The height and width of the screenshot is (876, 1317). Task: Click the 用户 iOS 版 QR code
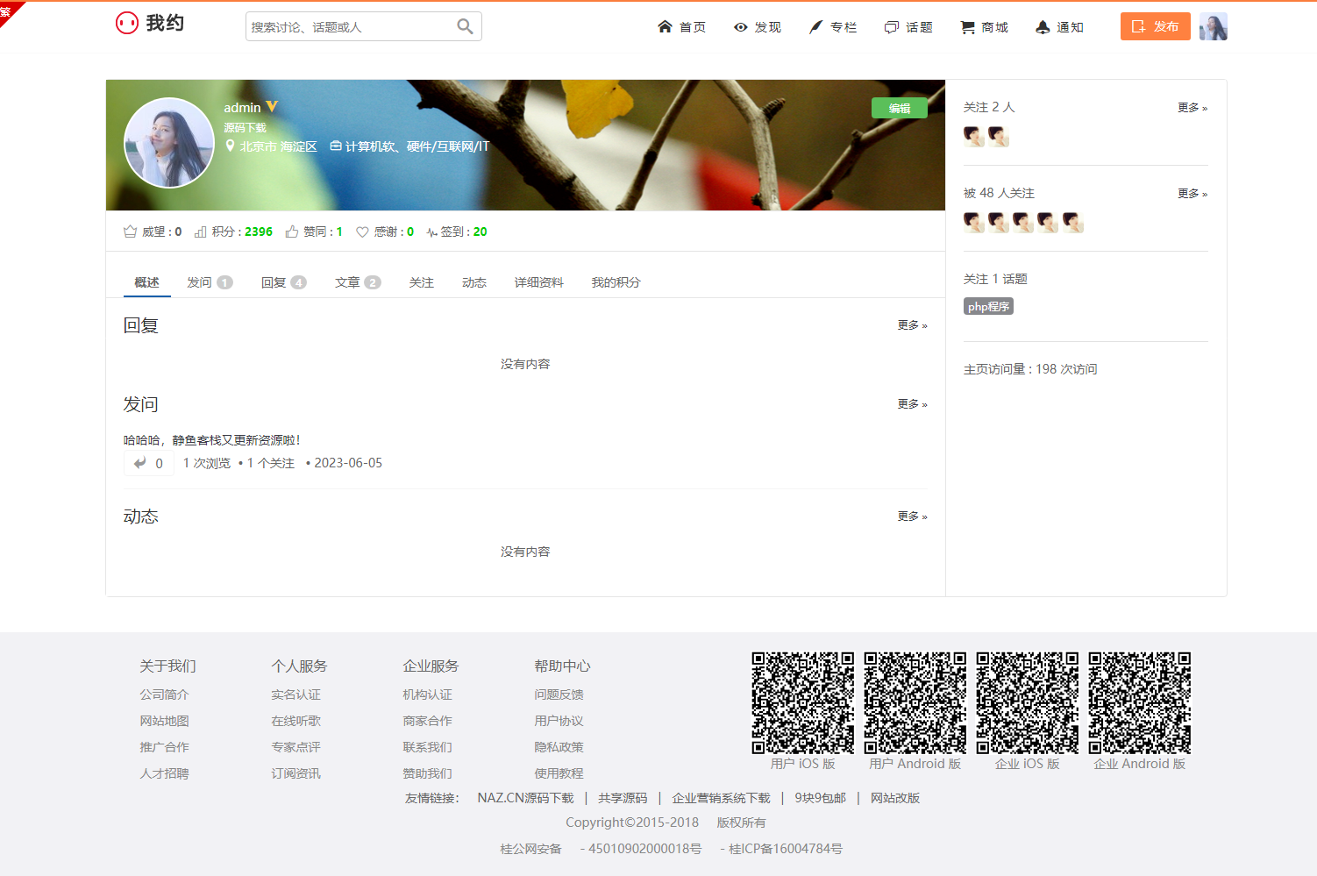point(802,702)
